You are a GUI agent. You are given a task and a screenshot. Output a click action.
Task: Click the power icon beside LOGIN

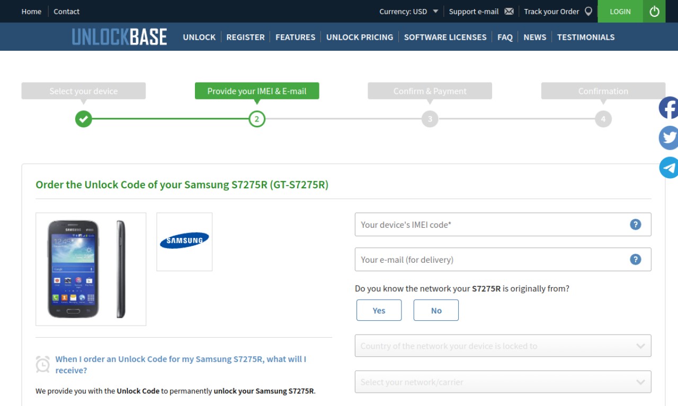655,11
